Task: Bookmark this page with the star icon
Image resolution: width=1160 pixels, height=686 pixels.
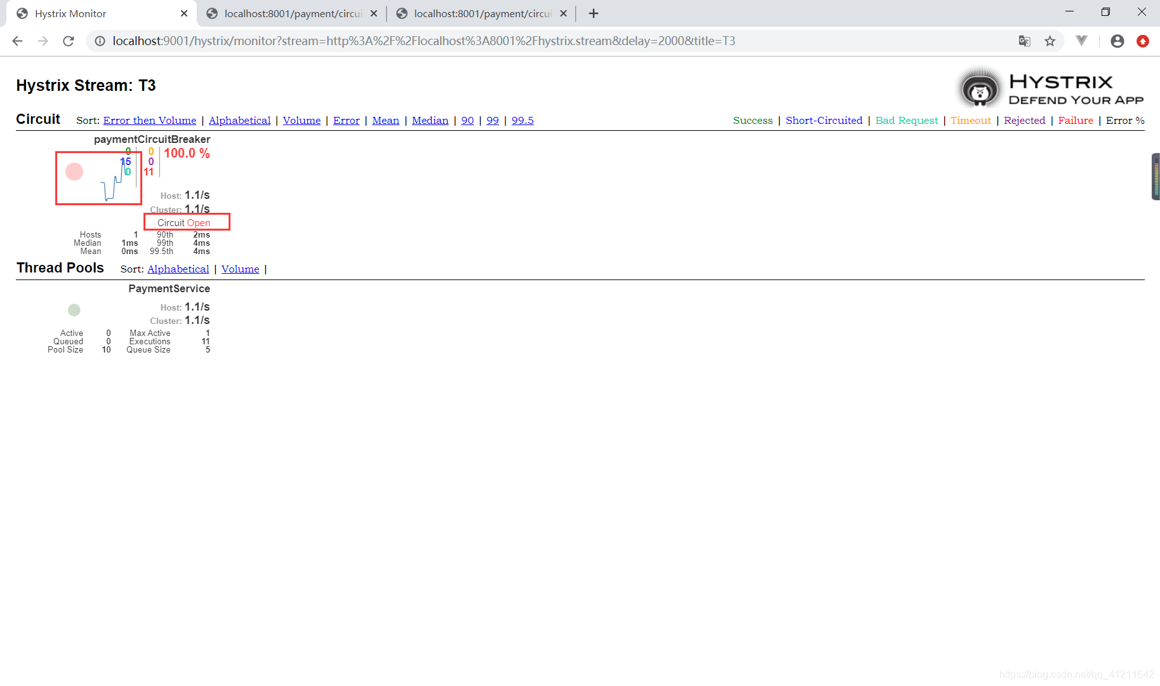Action: pos(1050,41)
